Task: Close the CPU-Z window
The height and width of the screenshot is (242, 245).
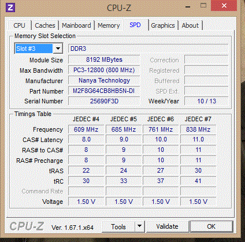Action: (224, 6)
